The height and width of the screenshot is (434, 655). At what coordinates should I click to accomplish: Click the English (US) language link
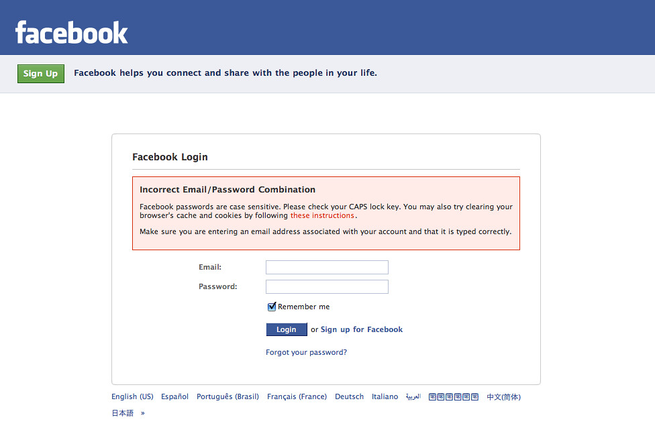point(132,396)
